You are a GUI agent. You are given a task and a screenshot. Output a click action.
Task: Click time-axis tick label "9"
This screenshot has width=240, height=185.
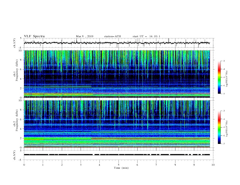click(194, 165)
